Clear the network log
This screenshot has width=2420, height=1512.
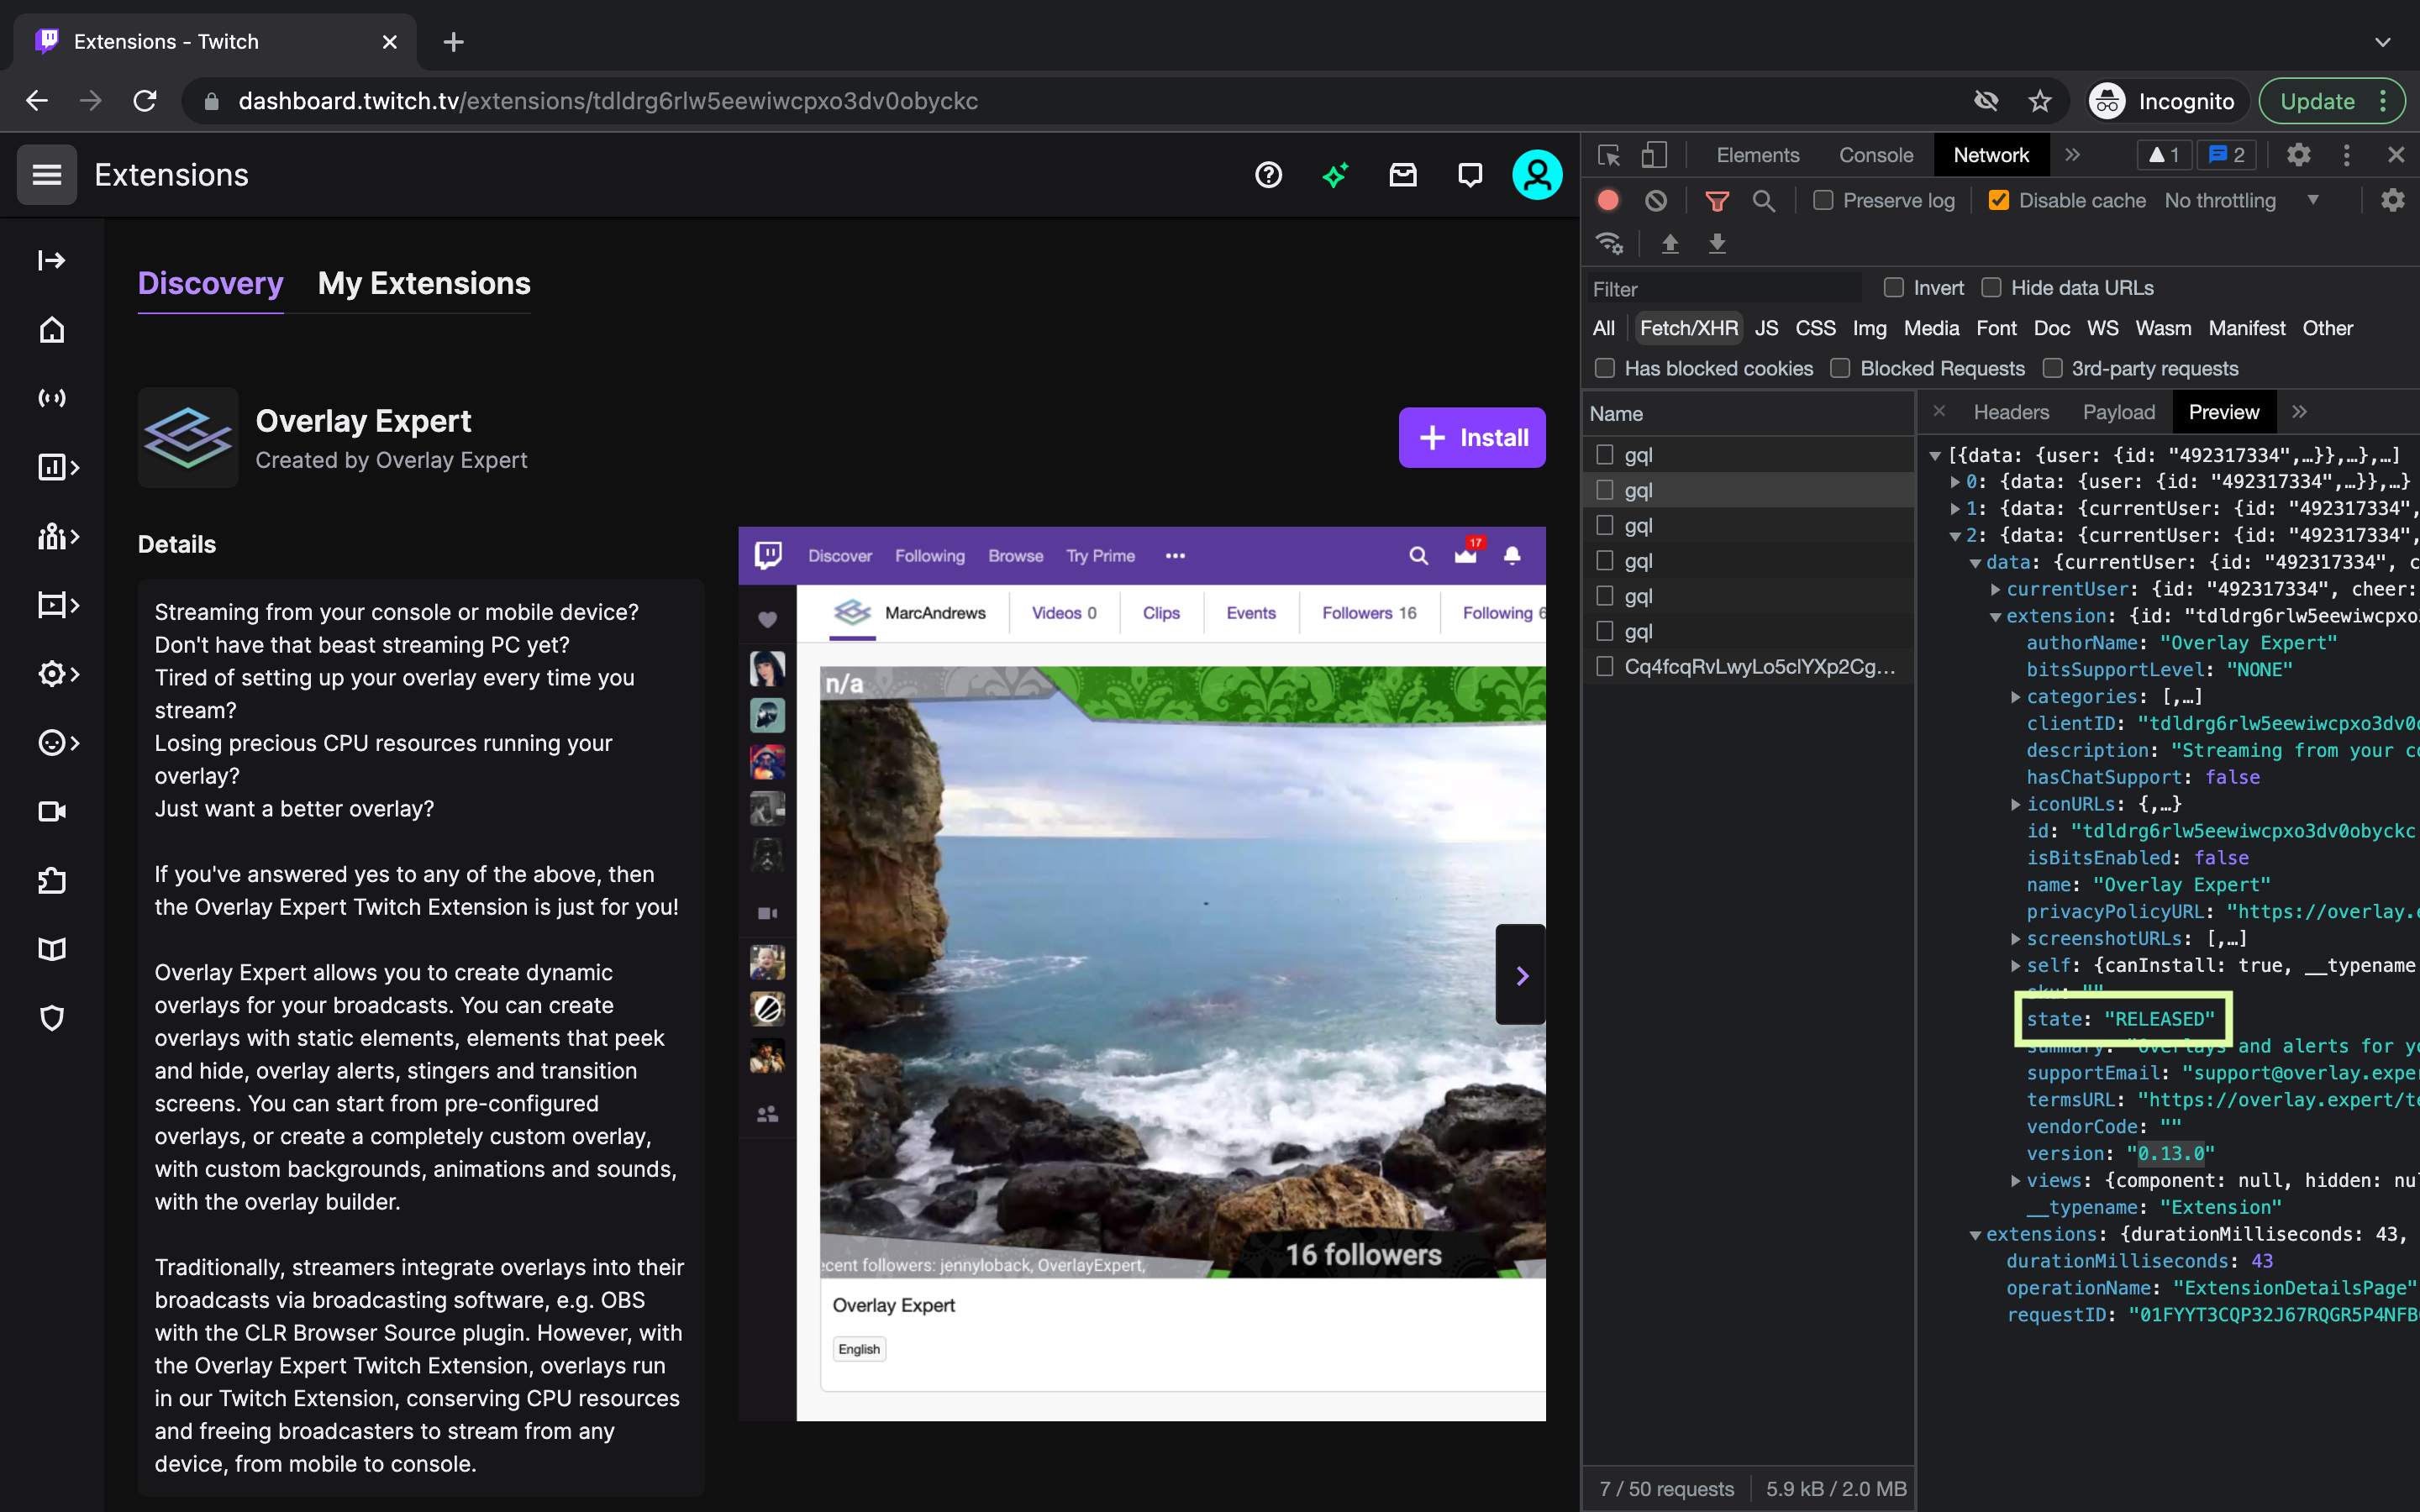point(1656,201)
